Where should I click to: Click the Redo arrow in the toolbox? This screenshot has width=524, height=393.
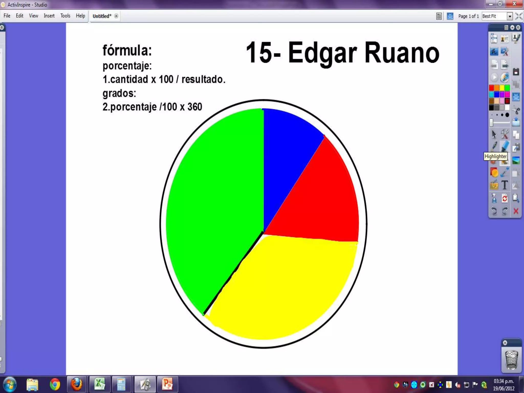[x=505, y=211]
